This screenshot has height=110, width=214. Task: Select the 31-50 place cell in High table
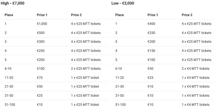(x=9, y=95)
